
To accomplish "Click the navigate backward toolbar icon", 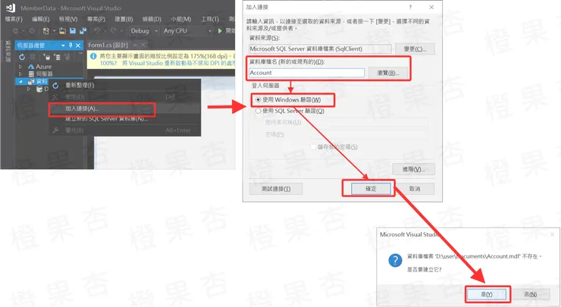I will click(15, 31).
